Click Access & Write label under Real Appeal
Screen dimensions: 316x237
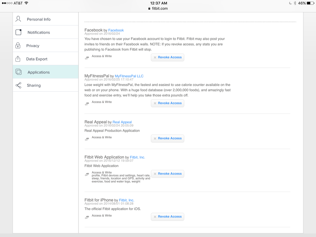coord(102,137)
